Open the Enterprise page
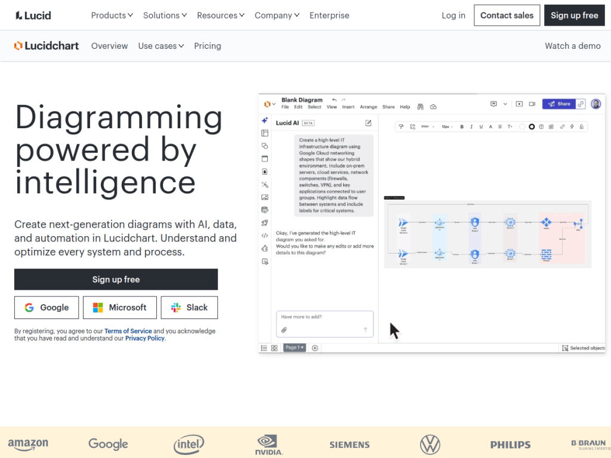This screenshot has width=611, height=458. (329, 15)
